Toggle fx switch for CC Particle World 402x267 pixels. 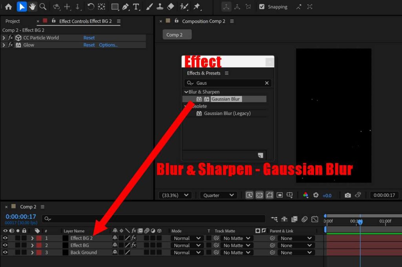pos(11,38)
